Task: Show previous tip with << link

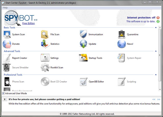Action: click(154, 99)
